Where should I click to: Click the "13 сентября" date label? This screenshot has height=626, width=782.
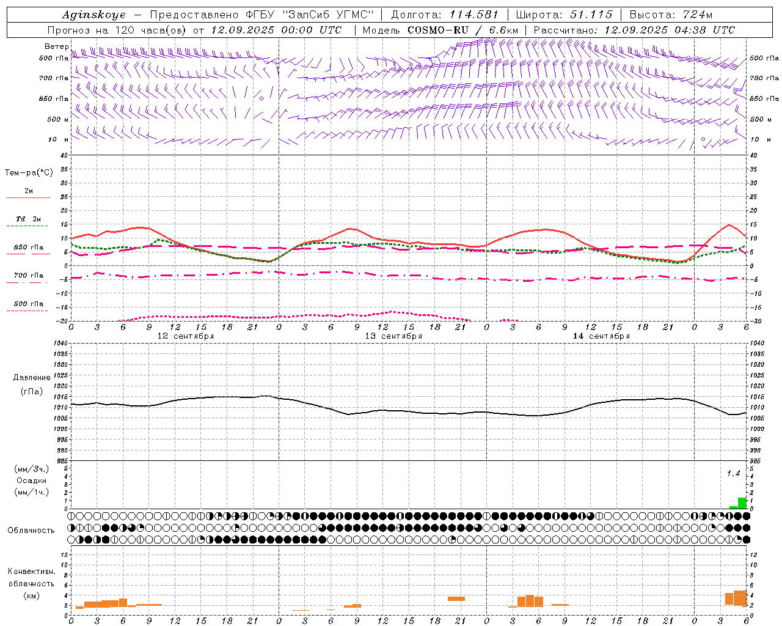pos(393,336)
